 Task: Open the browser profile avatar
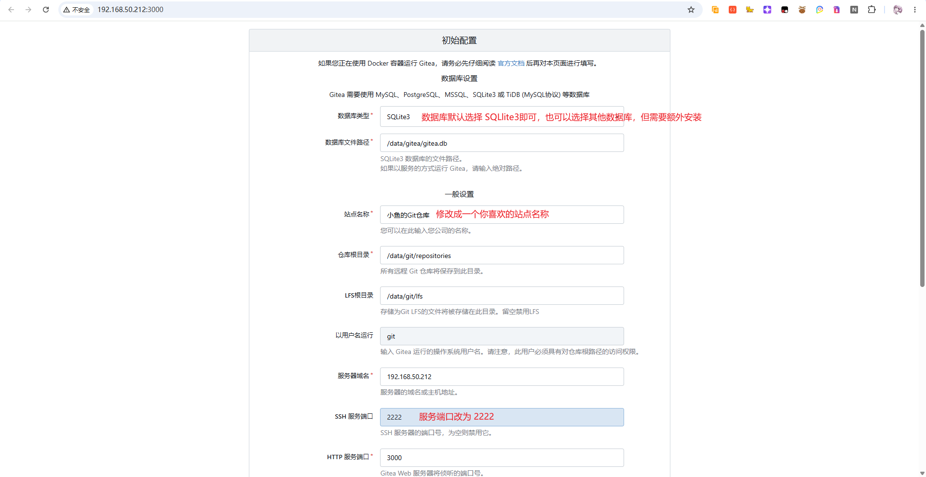[x=898, y=10]
